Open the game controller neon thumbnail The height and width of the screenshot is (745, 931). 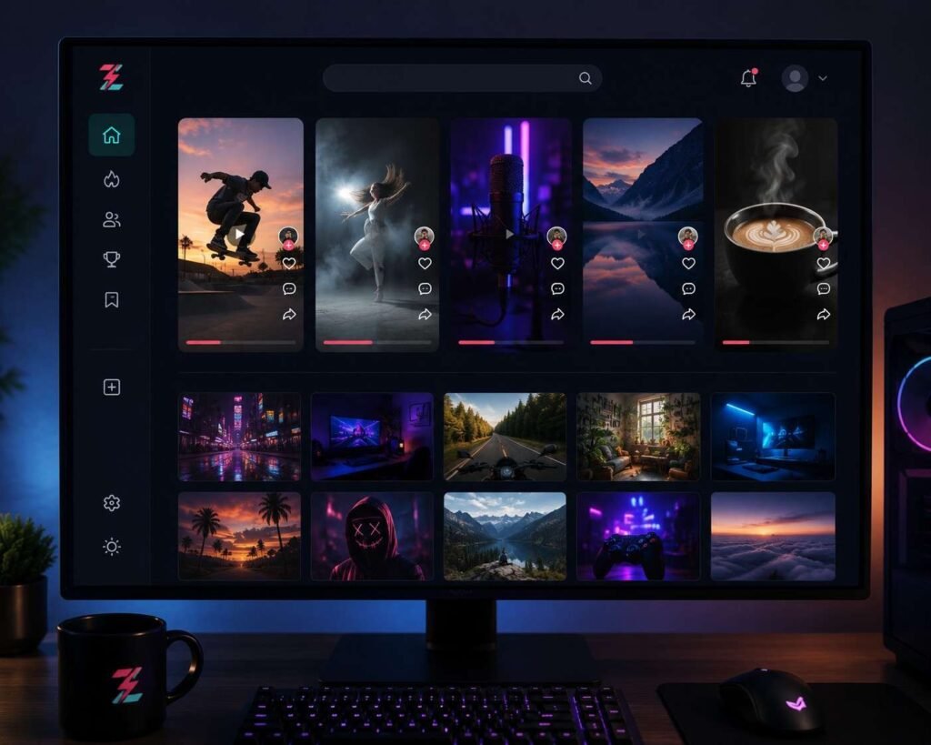[638, 537]
